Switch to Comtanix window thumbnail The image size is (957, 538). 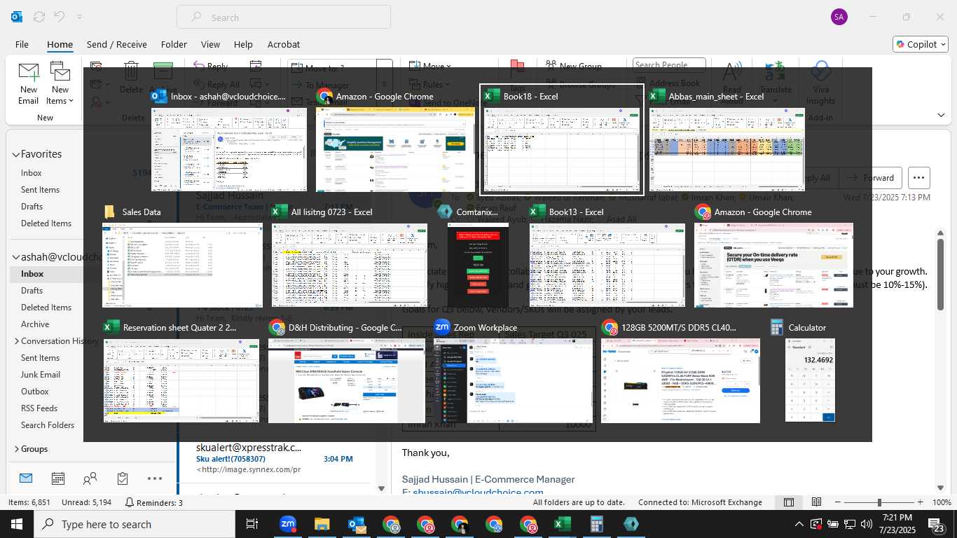478,256
